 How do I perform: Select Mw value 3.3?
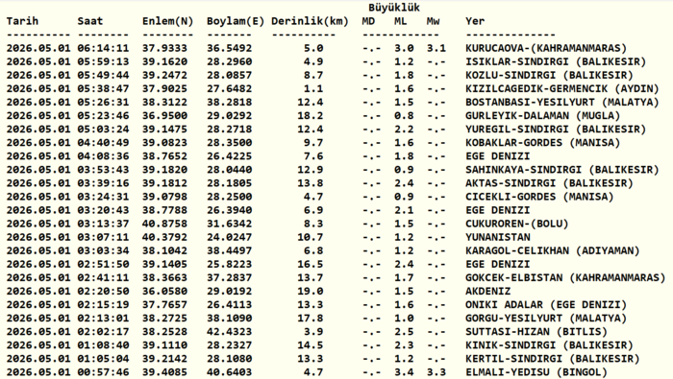coord(436,372)
